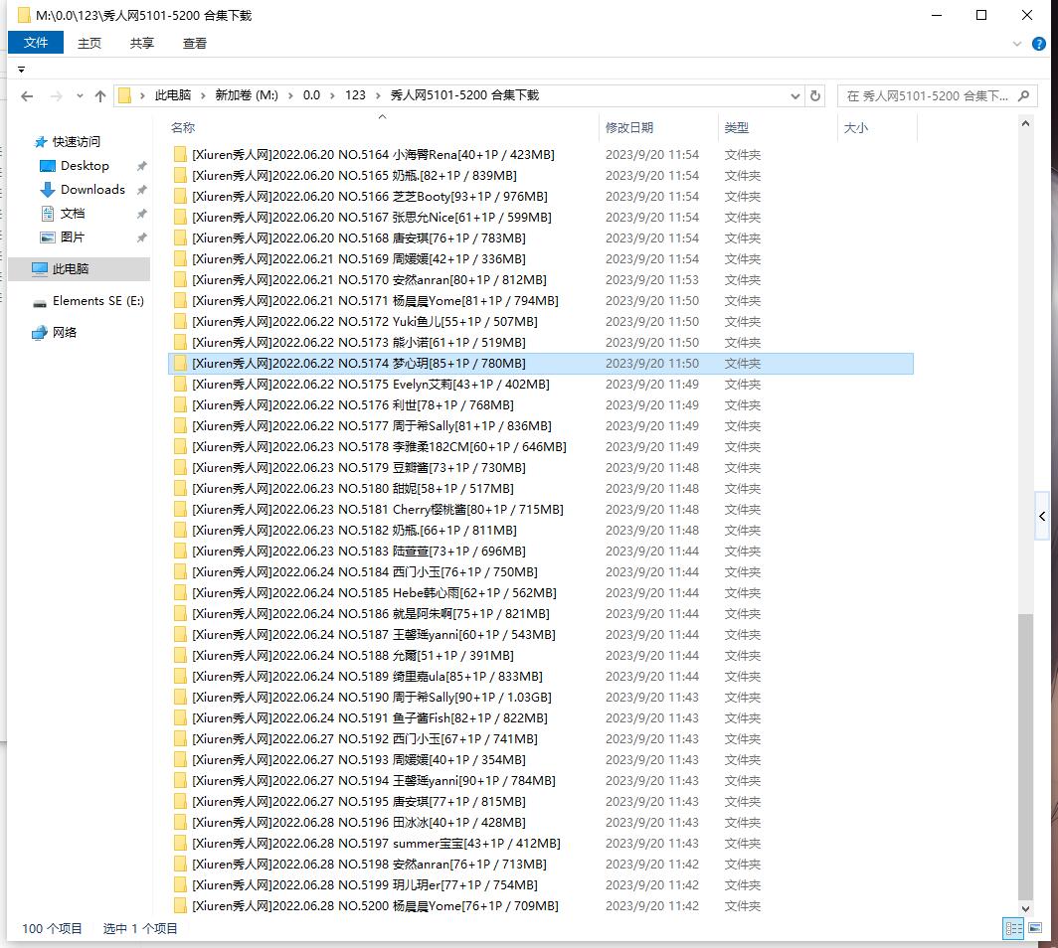This screenshot has height=948, width=1058.
Task: Click the vertical scrollbar thumb
Action: point(1025,756)
